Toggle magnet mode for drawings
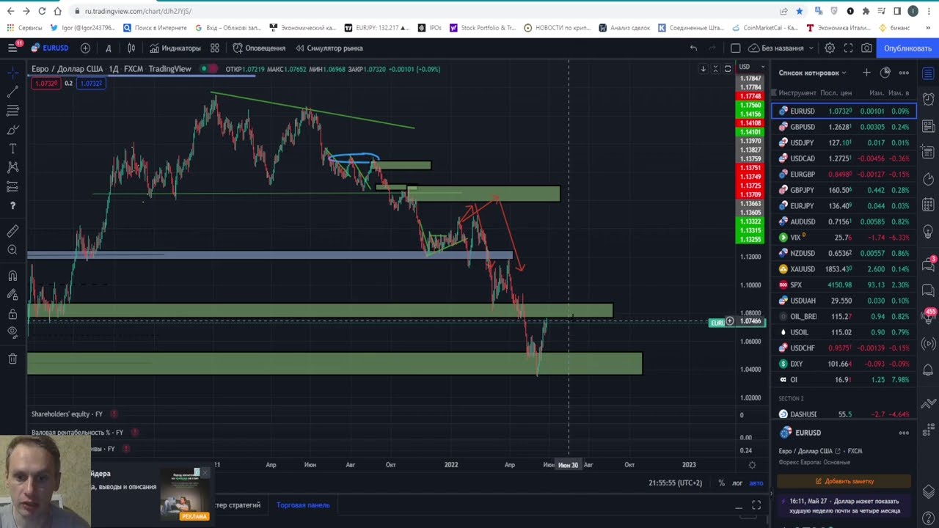 point(12,276)
